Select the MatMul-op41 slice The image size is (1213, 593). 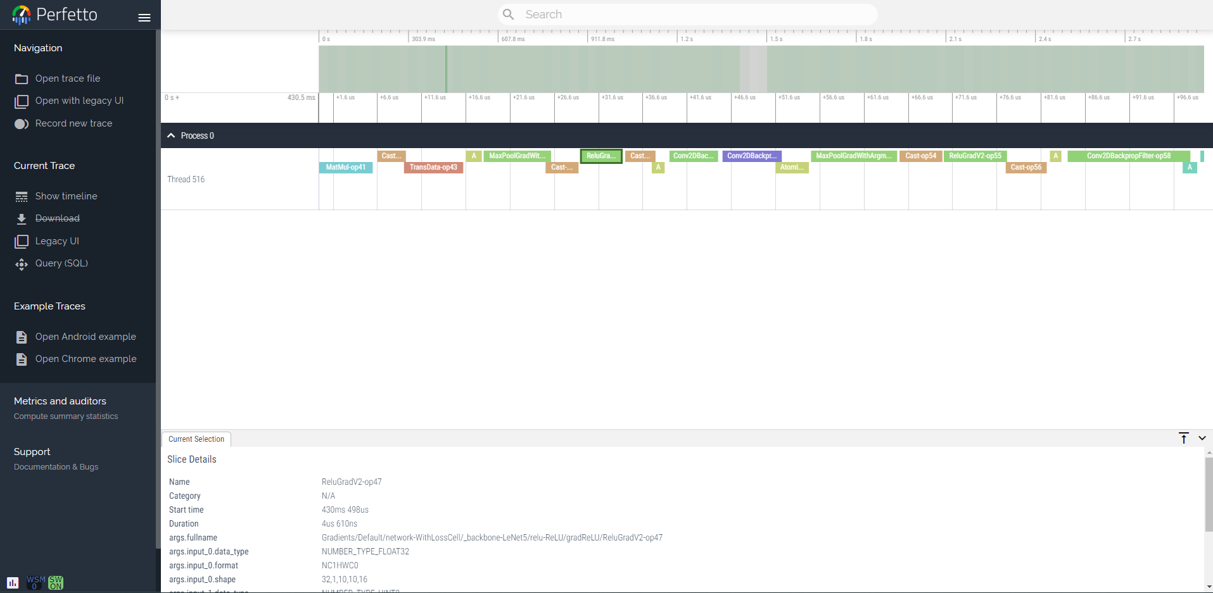(x=346, y=168)
